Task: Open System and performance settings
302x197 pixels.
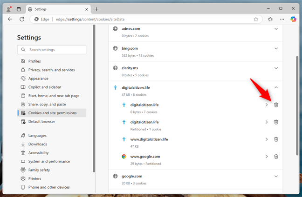Action: (x=52, y=162)
